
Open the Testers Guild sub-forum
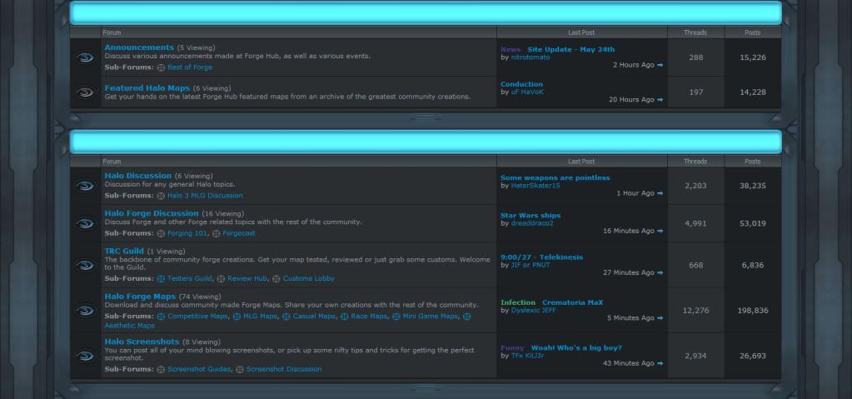click(x=190, y=278)
